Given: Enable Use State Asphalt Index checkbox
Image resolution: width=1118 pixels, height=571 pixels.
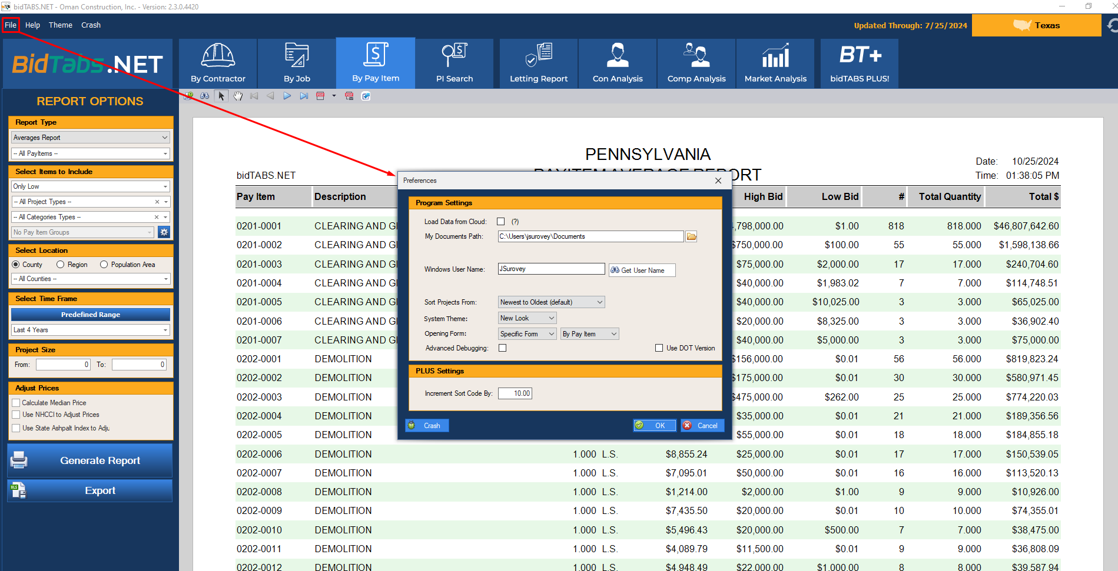Looking at the screenshot, I should [16, 428].
